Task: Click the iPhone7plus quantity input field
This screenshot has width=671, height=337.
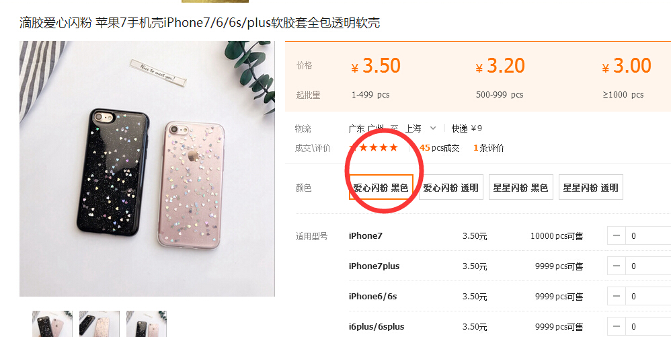Action: click(x=648, y=266)
